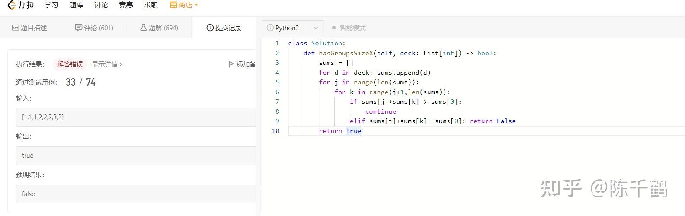
Task: Click the 通过测试用例 label
Action: pos(37,82)
